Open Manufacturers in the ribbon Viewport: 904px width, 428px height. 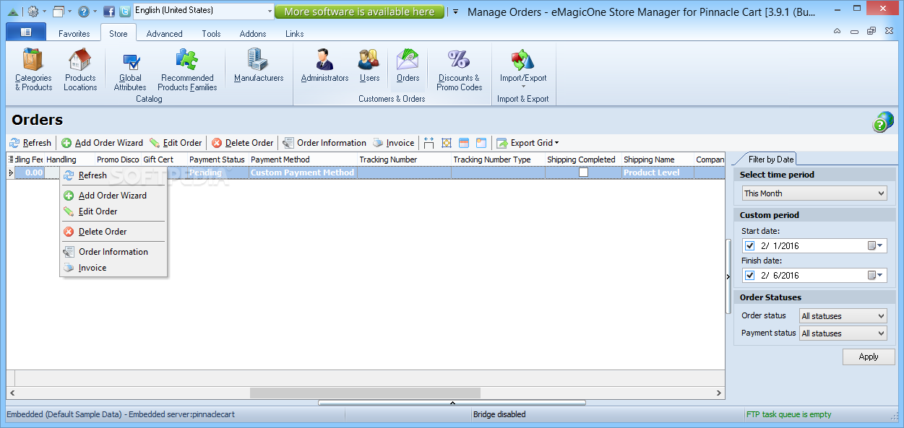pos(259,66)
